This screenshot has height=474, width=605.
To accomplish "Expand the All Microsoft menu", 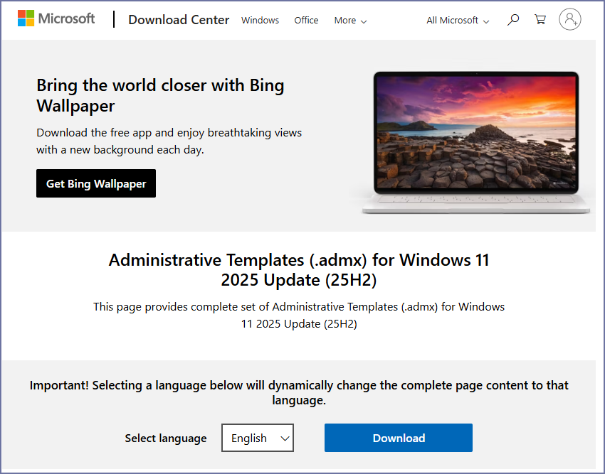I will click(458, 21).
